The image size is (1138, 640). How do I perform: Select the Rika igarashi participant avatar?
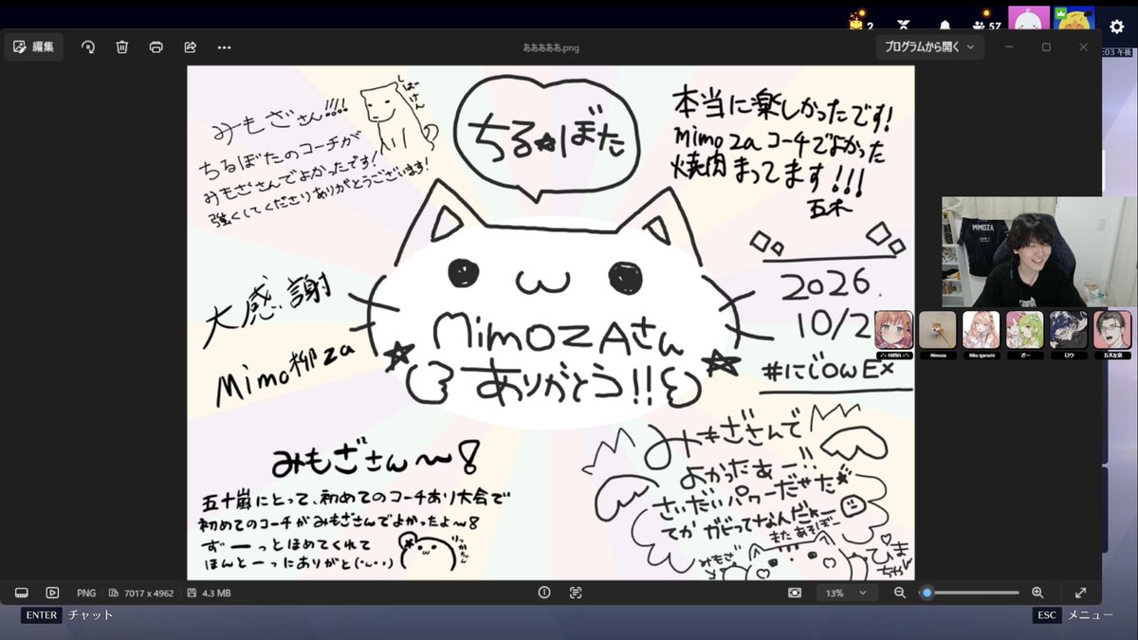pyautogui.click(x=982, y=330)
